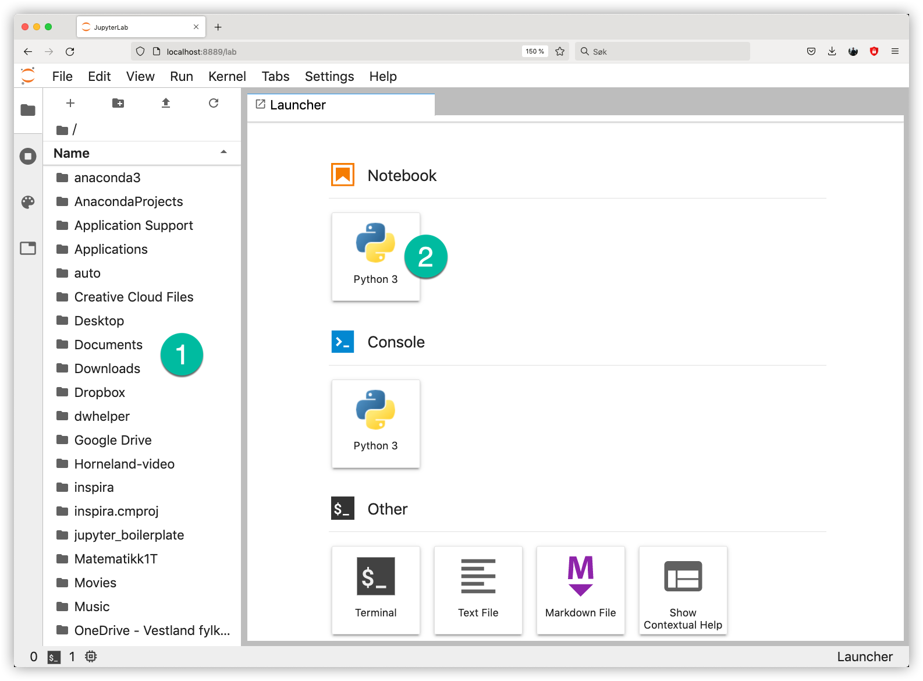The height and width of the screenshot is (681, 923).
Task: Launch a Python 3 notebook
Action: [375, 256]
